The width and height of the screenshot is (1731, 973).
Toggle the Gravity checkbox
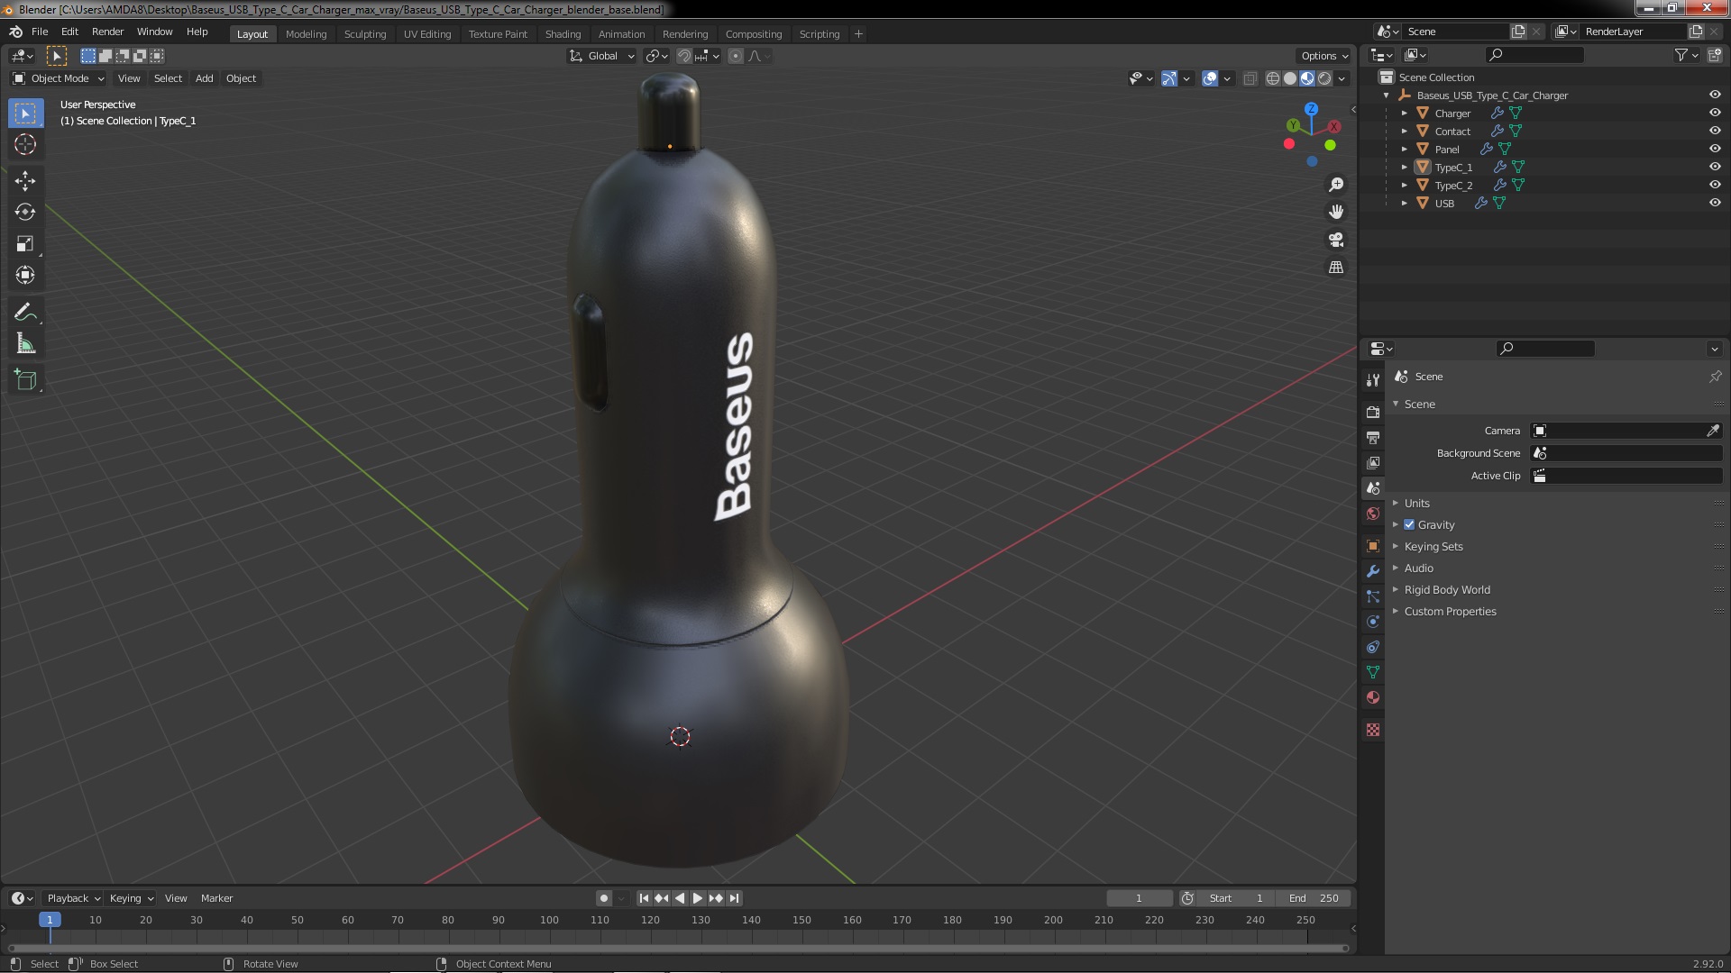[x=1409, y=525]
